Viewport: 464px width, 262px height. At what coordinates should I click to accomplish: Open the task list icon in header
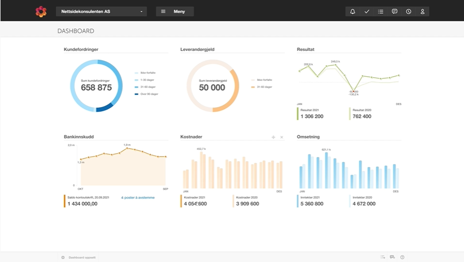(x=381, y=11)
